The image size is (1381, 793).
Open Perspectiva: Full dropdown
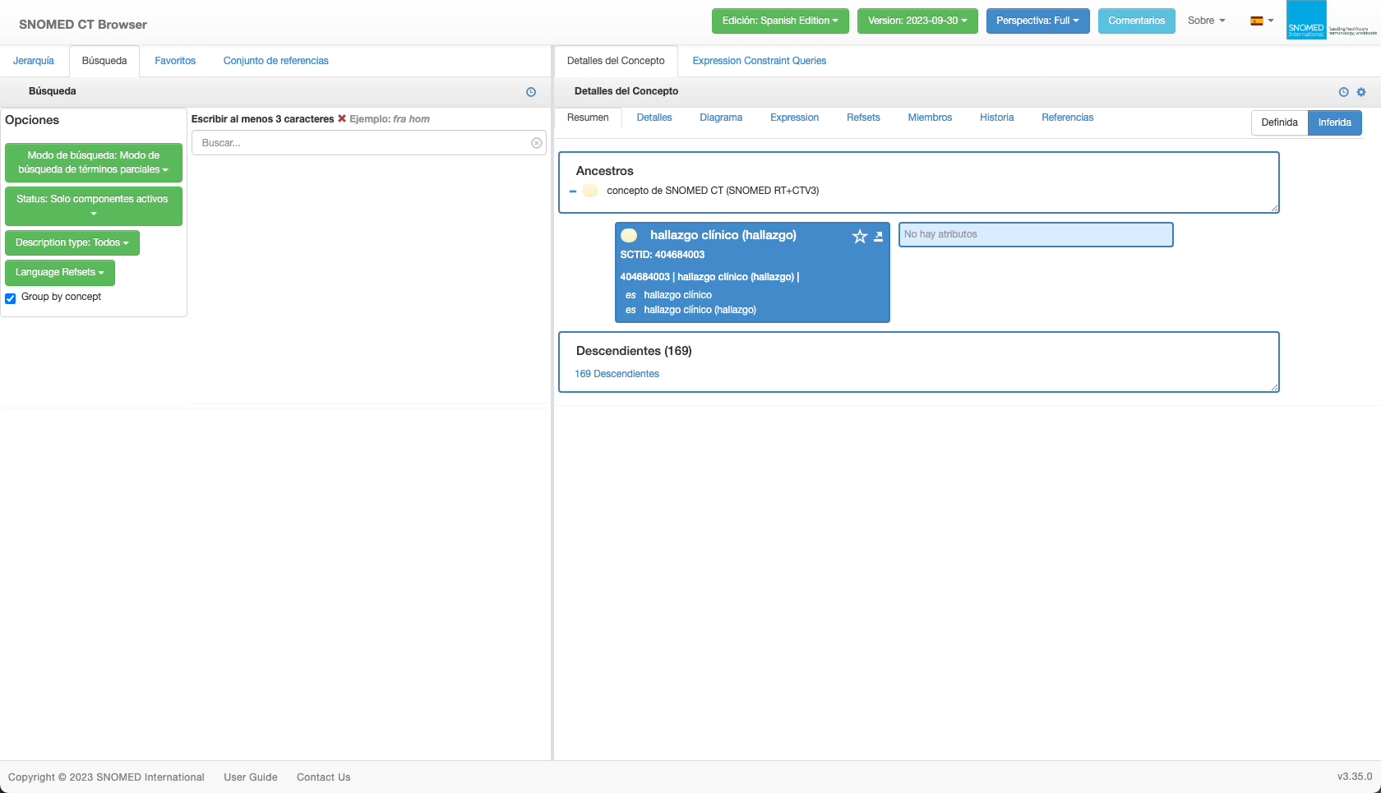[x=1037, y=21]
